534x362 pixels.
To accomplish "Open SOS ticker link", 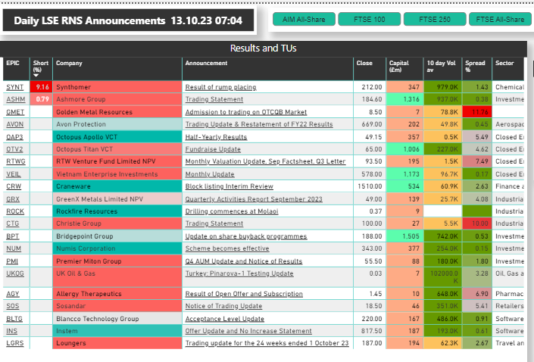I will click(13, 306).
